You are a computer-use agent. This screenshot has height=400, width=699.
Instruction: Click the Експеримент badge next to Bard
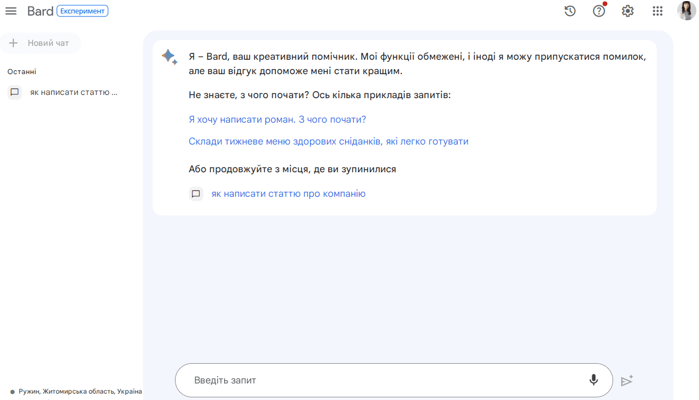(x=83, y=11)
